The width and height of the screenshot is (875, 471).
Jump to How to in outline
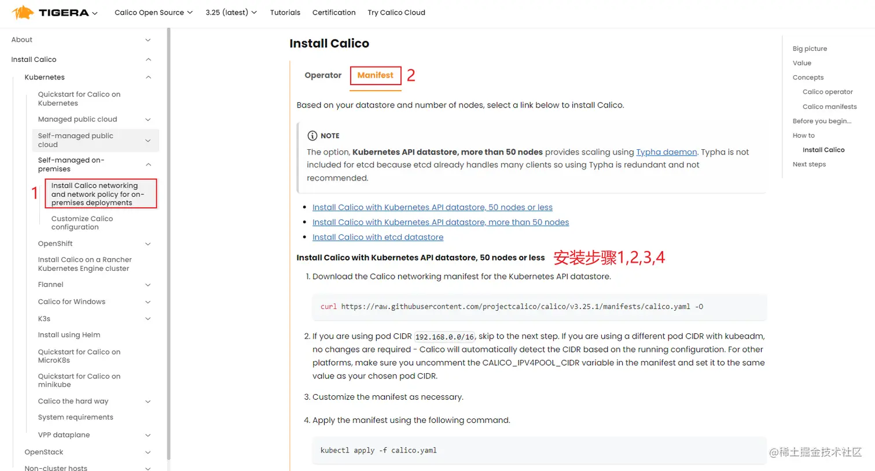[803, 135]
